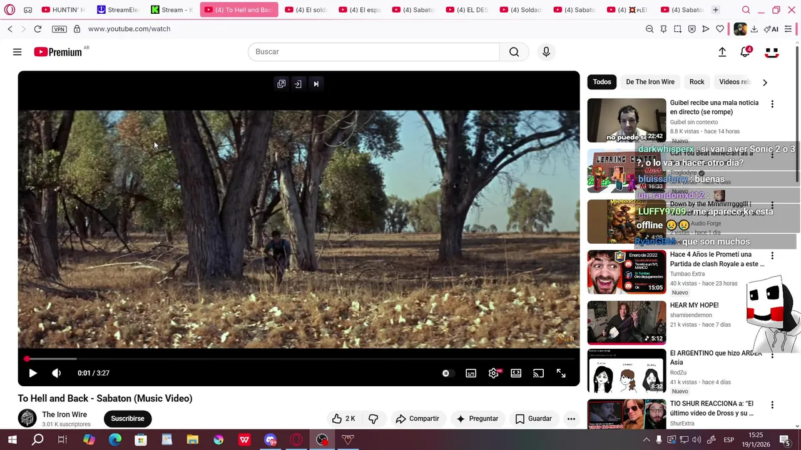Open The Iron Wire channel name link
Screen dimensions: 801x450
coord(64,414)
